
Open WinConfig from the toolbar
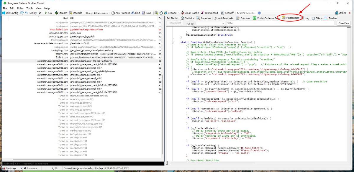(10, 13)
